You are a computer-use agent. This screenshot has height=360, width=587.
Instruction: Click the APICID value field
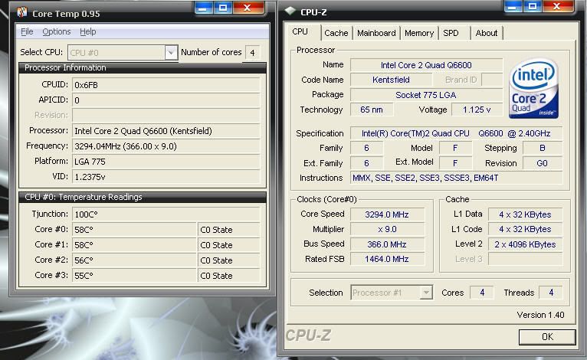coord(166,100)
